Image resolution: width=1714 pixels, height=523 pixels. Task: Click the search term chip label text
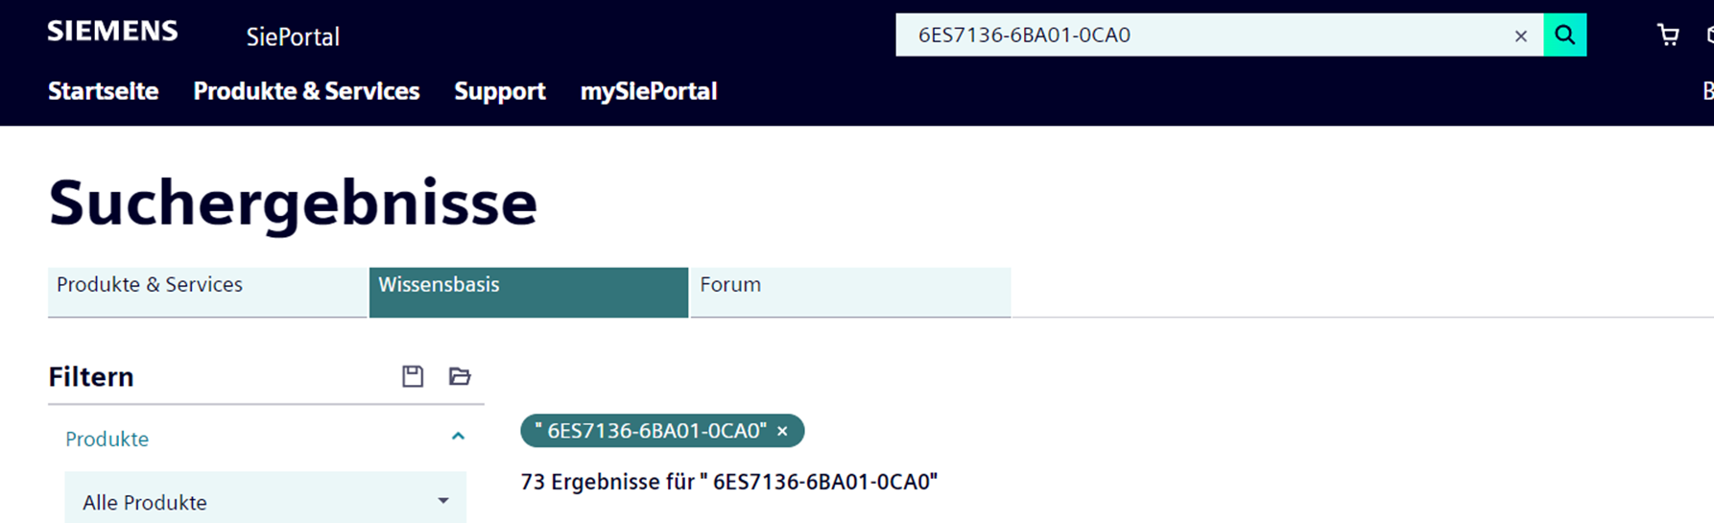pyautogui.click(x=652, y=431)
